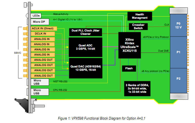This screenshot has height=123, width=195.
Task: Click the SSMC bracket label
Action: click(18, 53)
